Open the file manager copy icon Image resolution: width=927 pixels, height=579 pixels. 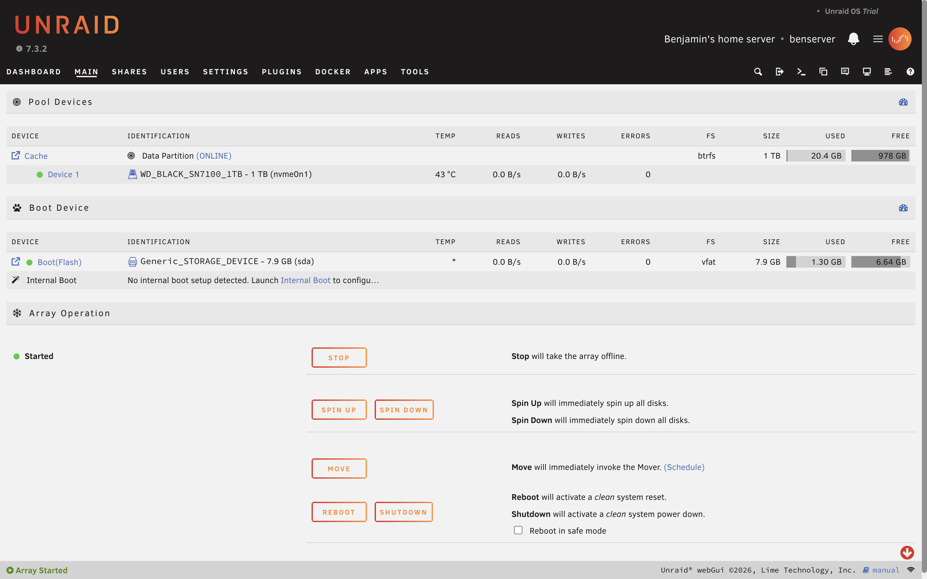[823, 72]
